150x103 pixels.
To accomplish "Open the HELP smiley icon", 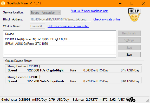I will click(134, 15).
